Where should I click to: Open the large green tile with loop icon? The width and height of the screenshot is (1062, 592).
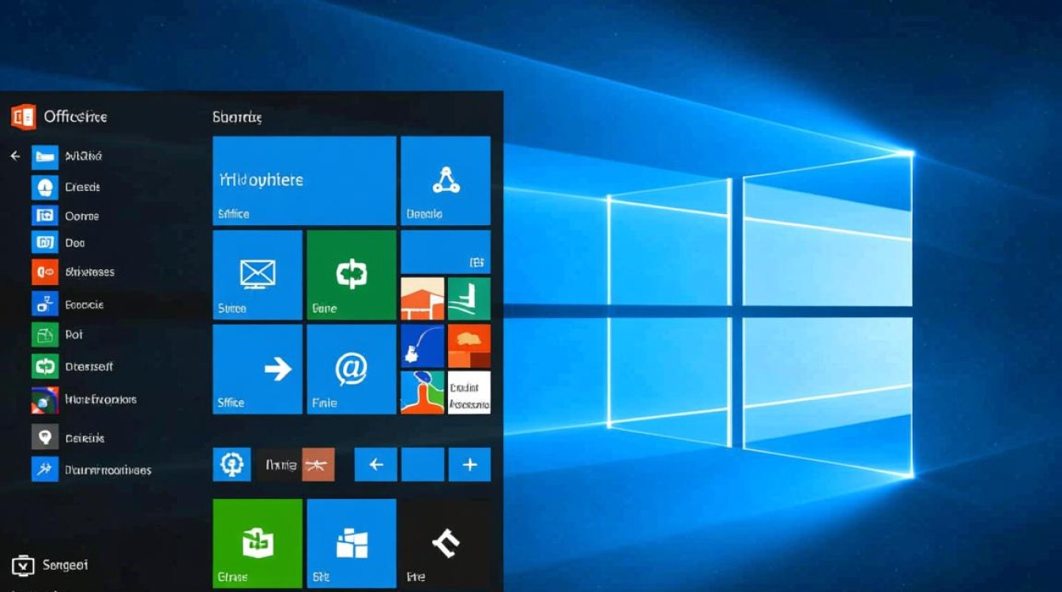tap(352, 275)
